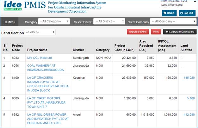Open project M/s OCL India Ltd
Image resolution: width=198 pixels, height=128 pixels.
(x=40, y=58)
